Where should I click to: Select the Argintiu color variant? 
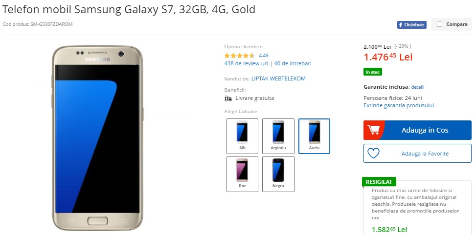tap(278, 136)
